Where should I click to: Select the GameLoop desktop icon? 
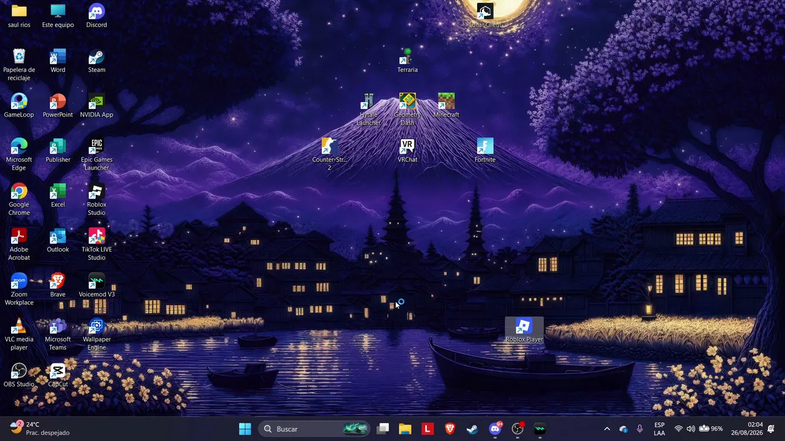(19, 105)
